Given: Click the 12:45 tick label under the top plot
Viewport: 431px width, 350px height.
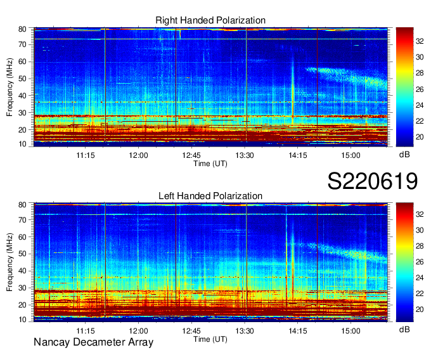Looking at the screenshot, I should pos(191,155).
